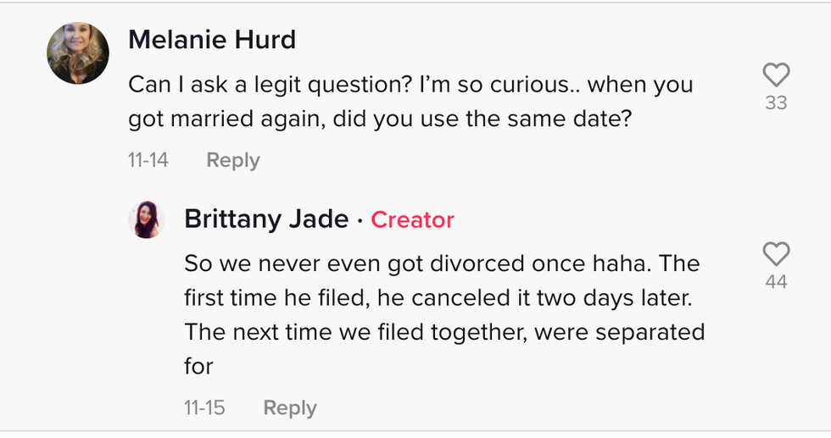Click the trailing word 'for' in the truncated reply
The width and height of the screenshot is (831, 438).
(x=198, y=365)
